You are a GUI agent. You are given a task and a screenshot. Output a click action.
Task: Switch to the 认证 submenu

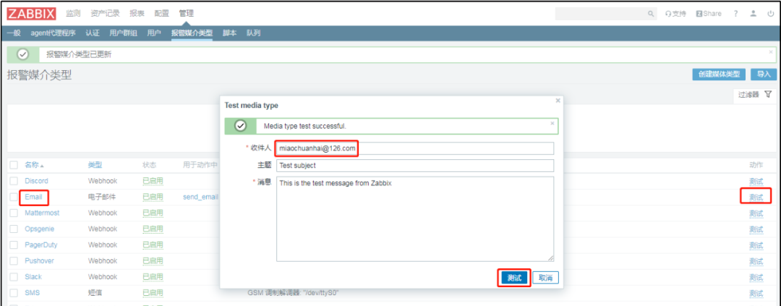(x=92, y=33)
